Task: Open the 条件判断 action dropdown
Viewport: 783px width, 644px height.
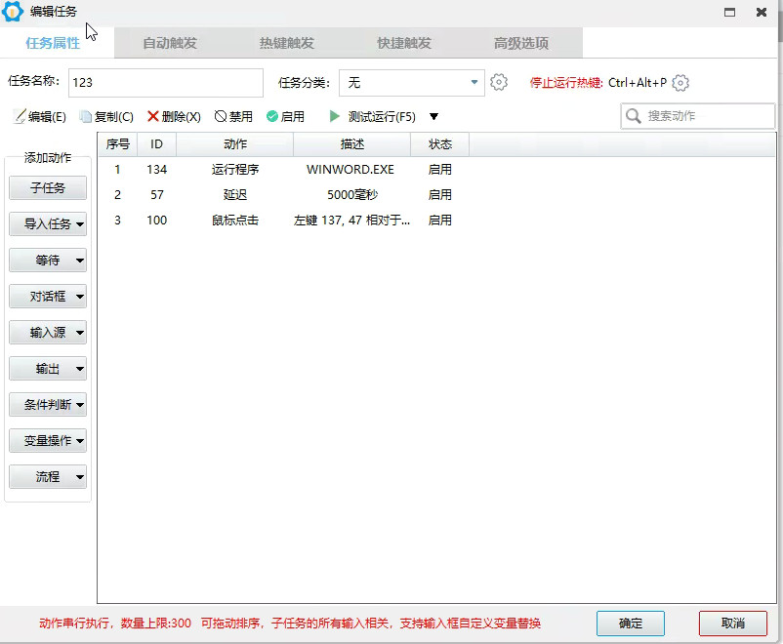Action: (47, 405)
